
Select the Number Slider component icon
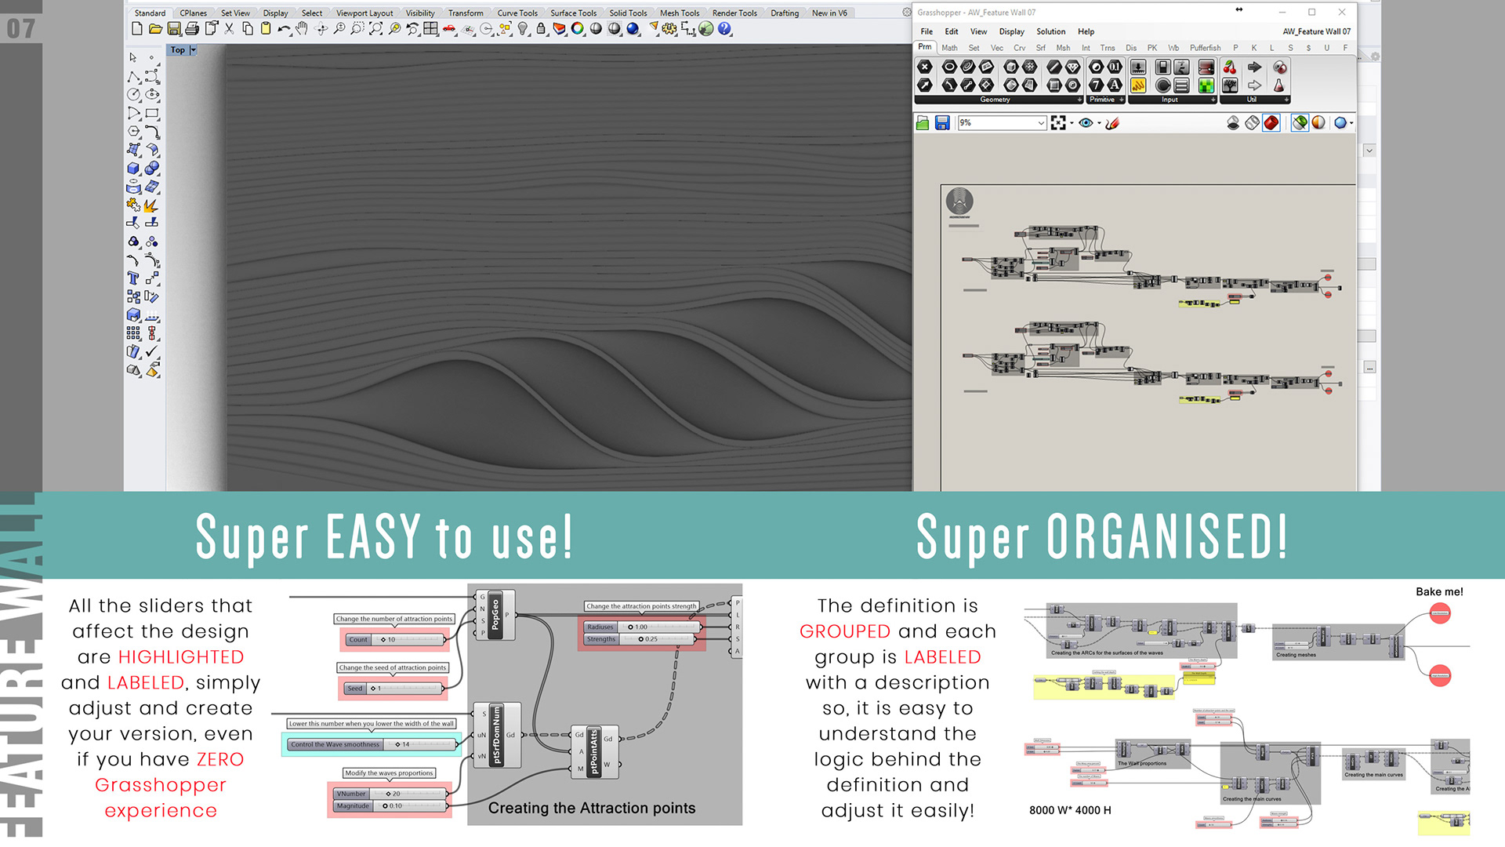[1138, 67]
